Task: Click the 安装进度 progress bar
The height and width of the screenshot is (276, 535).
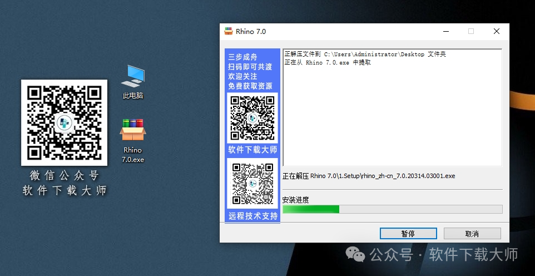Action: (x=393, y=209)
